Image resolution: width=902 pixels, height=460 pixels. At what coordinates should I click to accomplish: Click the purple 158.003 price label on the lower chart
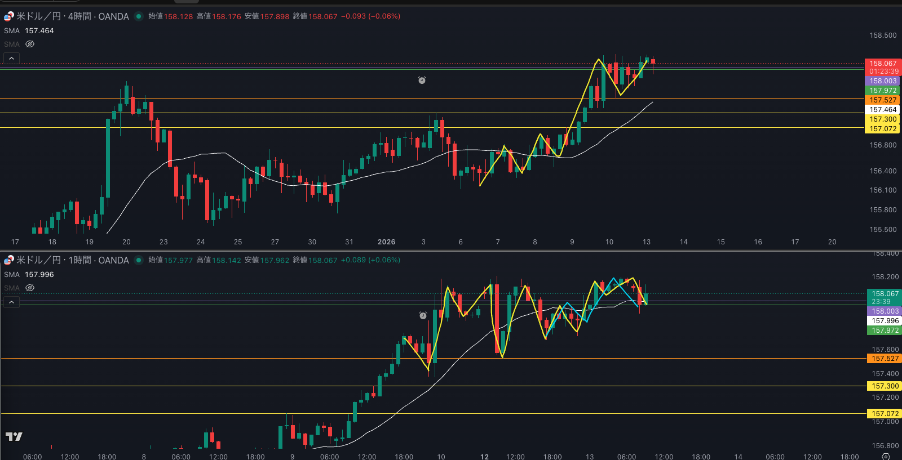pos(885,311)
